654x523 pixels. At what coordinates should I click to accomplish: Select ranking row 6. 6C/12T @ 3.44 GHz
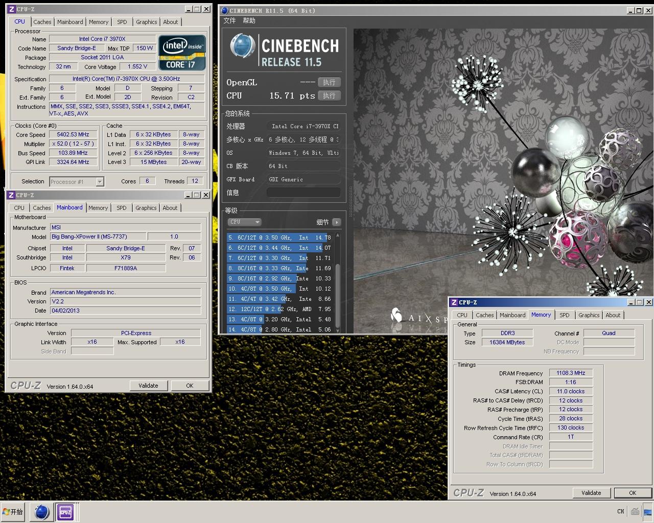(x=279, y=248)
